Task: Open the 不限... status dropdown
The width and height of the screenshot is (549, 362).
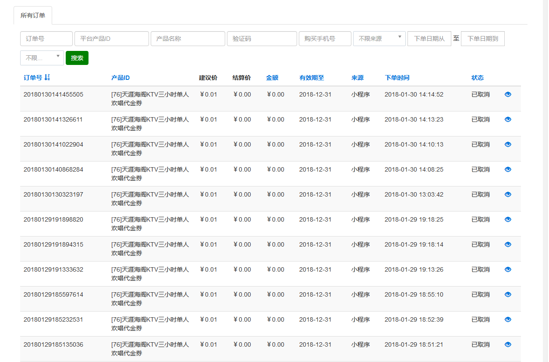Action: click(x=42, y=58)
